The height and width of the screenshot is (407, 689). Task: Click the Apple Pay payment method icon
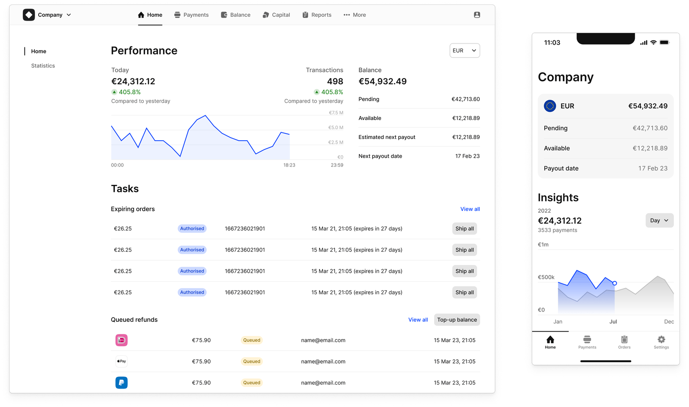(x=121, y=361)
